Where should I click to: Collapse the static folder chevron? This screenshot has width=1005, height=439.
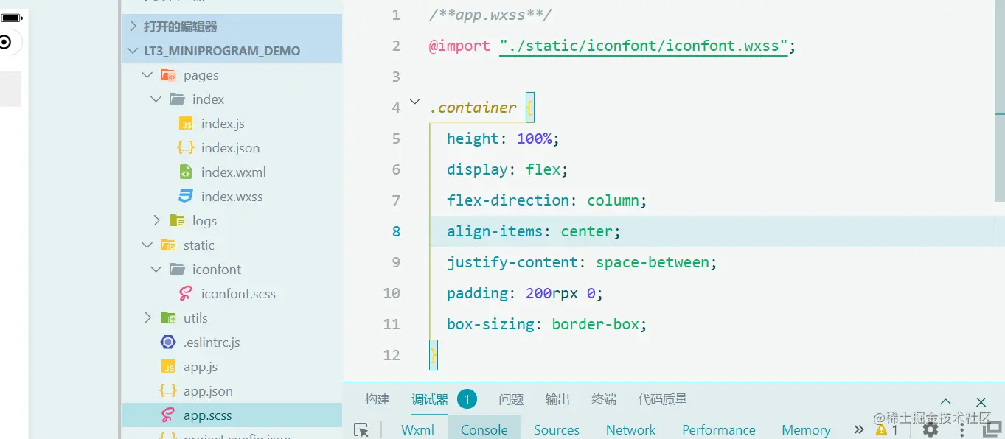(147, 245)
